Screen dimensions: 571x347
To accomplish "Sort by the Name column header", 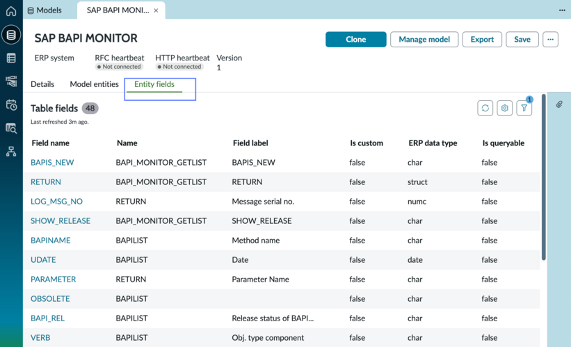I will [127, 143].
